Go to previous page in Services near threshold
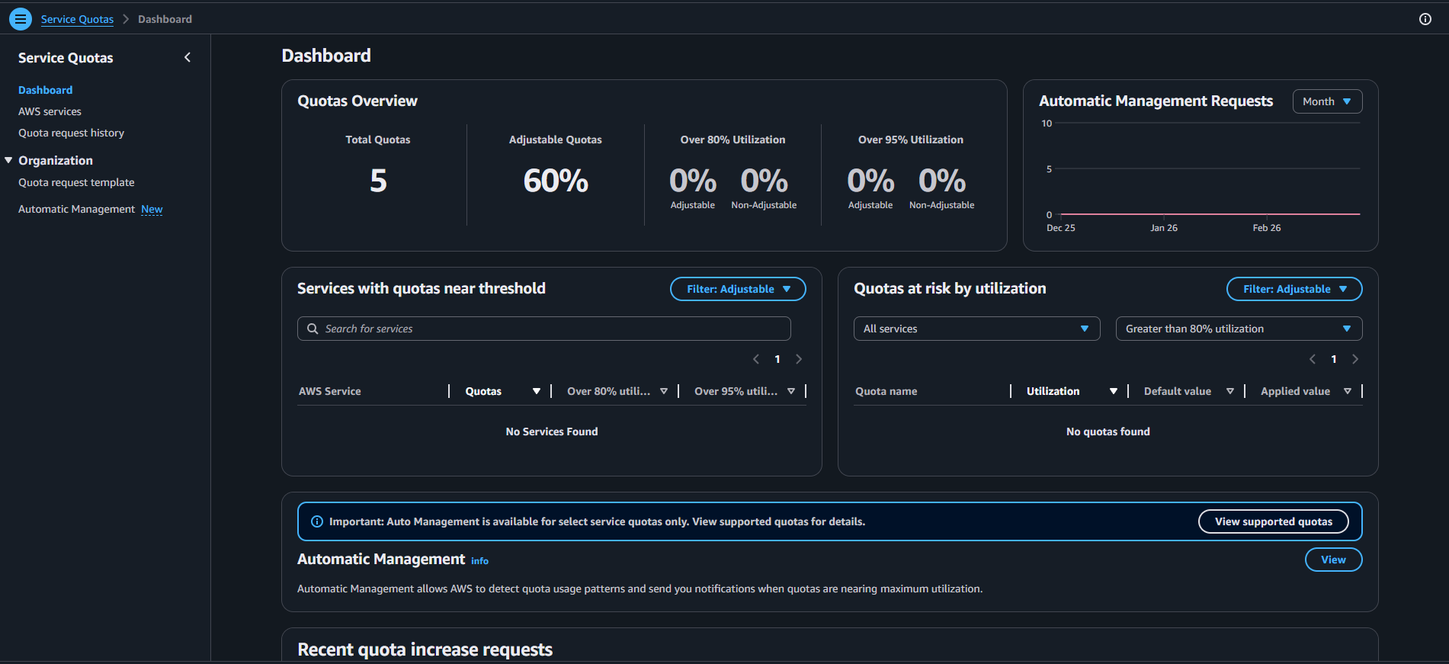This screenshot has width=1449, height=664. [x=756, y=359]
